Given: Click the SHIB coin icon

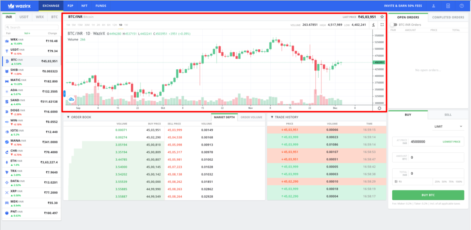Looking at the screenshot, I should [x=7, y=71].
